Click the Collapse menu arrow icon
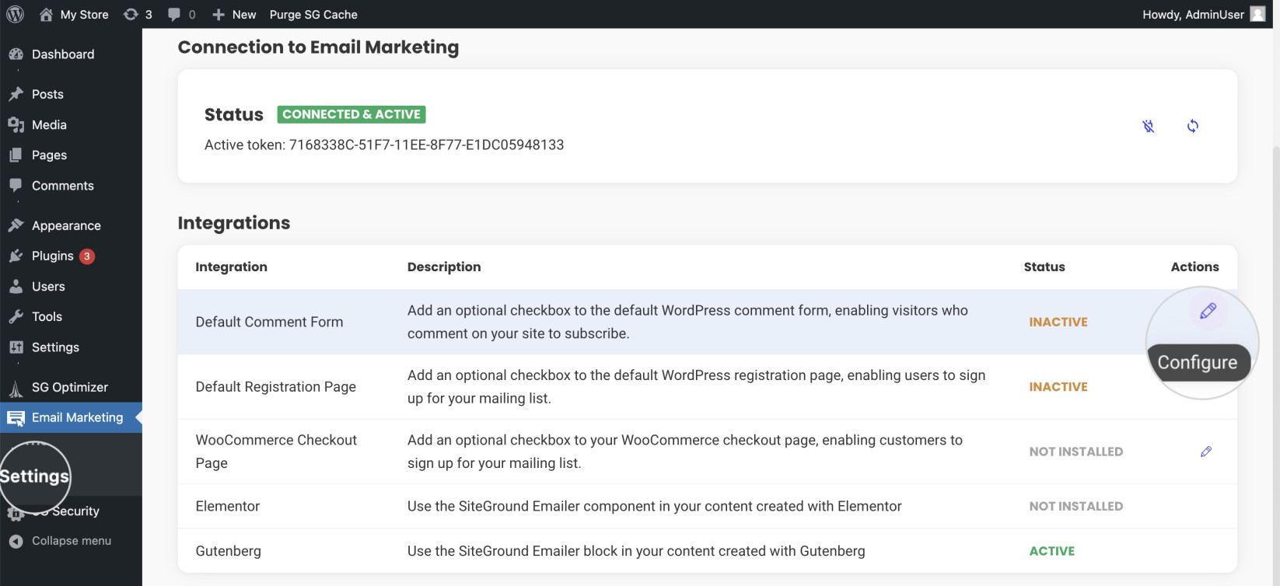Viewport: 1280px width, 586px height. click(16, 541)
